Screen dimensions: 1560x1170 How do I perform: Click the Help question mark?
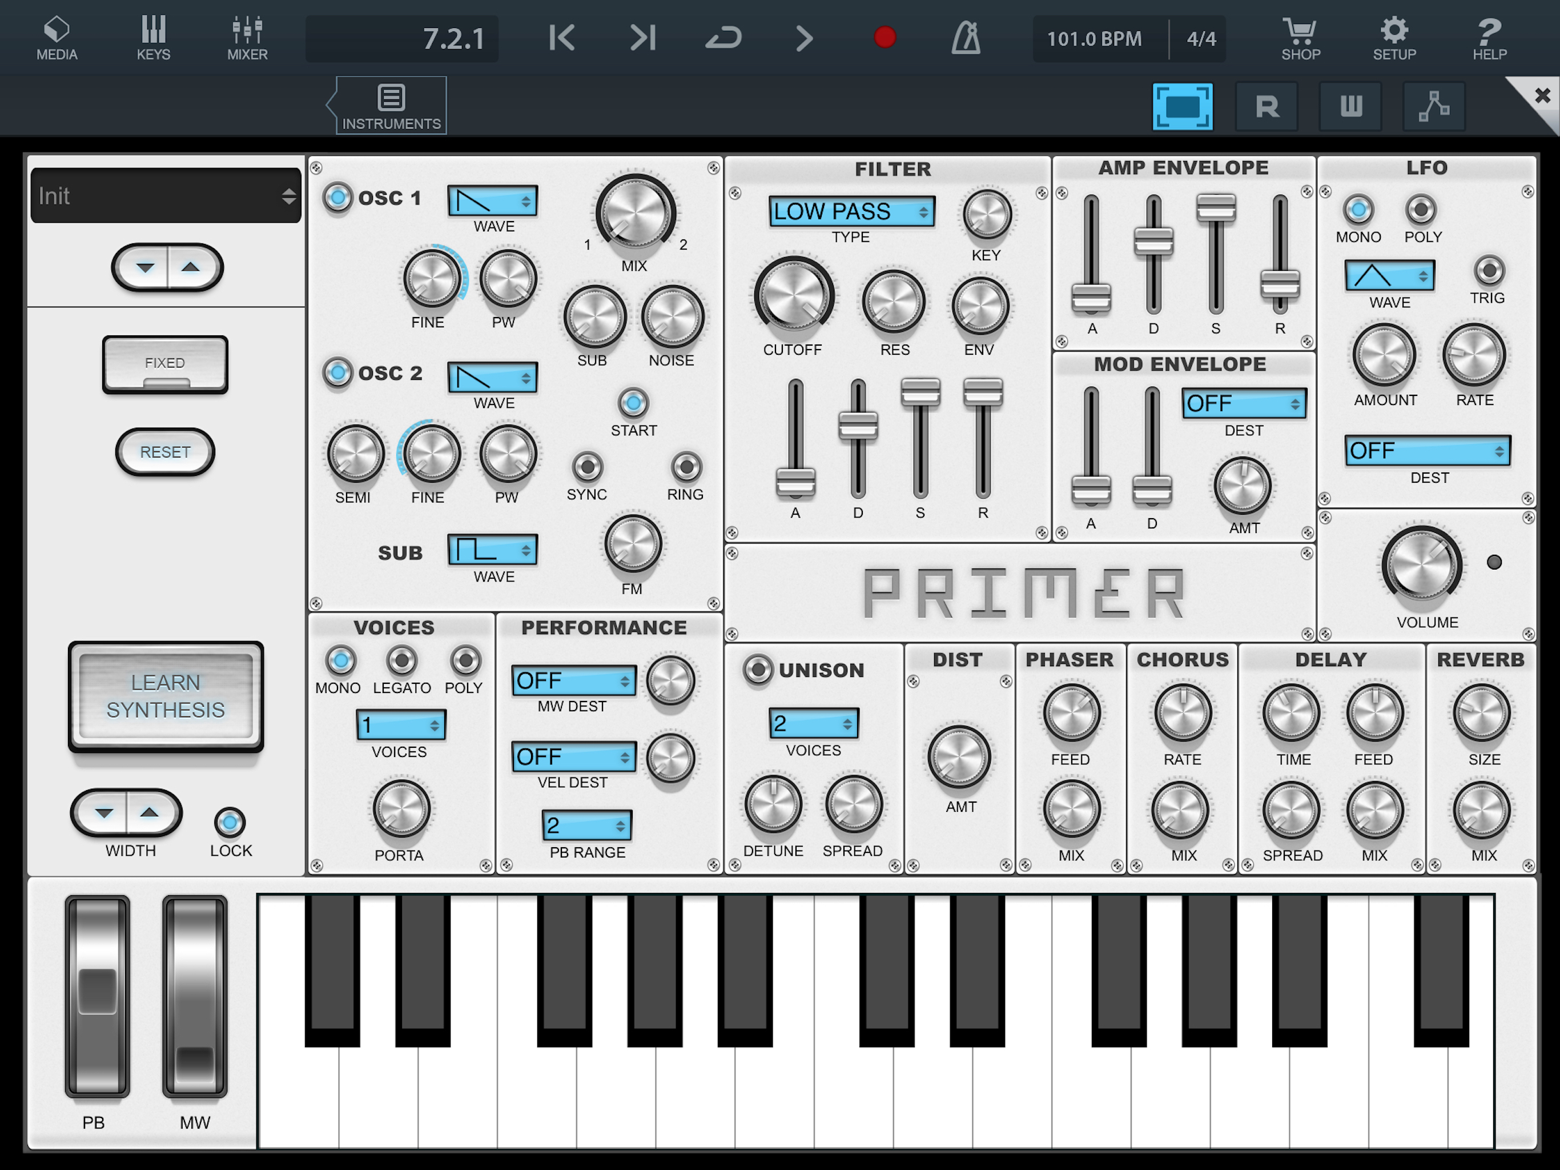[x=1489, y=38]
